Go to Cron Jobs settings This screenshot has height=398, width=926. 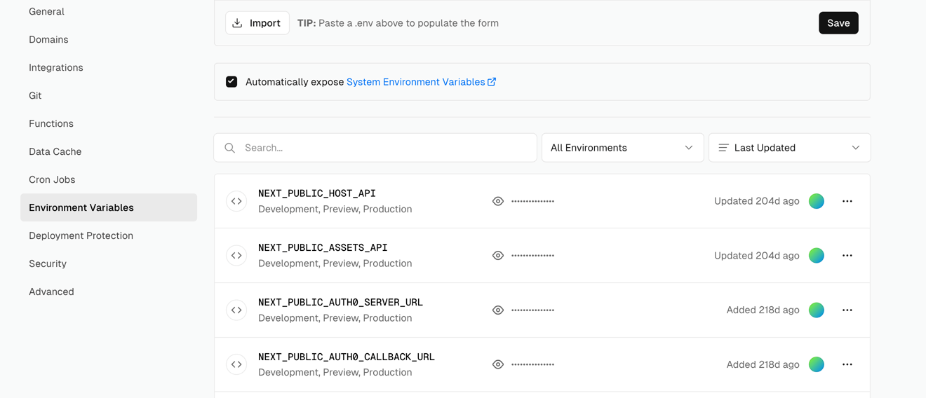[x=52, y=179]
